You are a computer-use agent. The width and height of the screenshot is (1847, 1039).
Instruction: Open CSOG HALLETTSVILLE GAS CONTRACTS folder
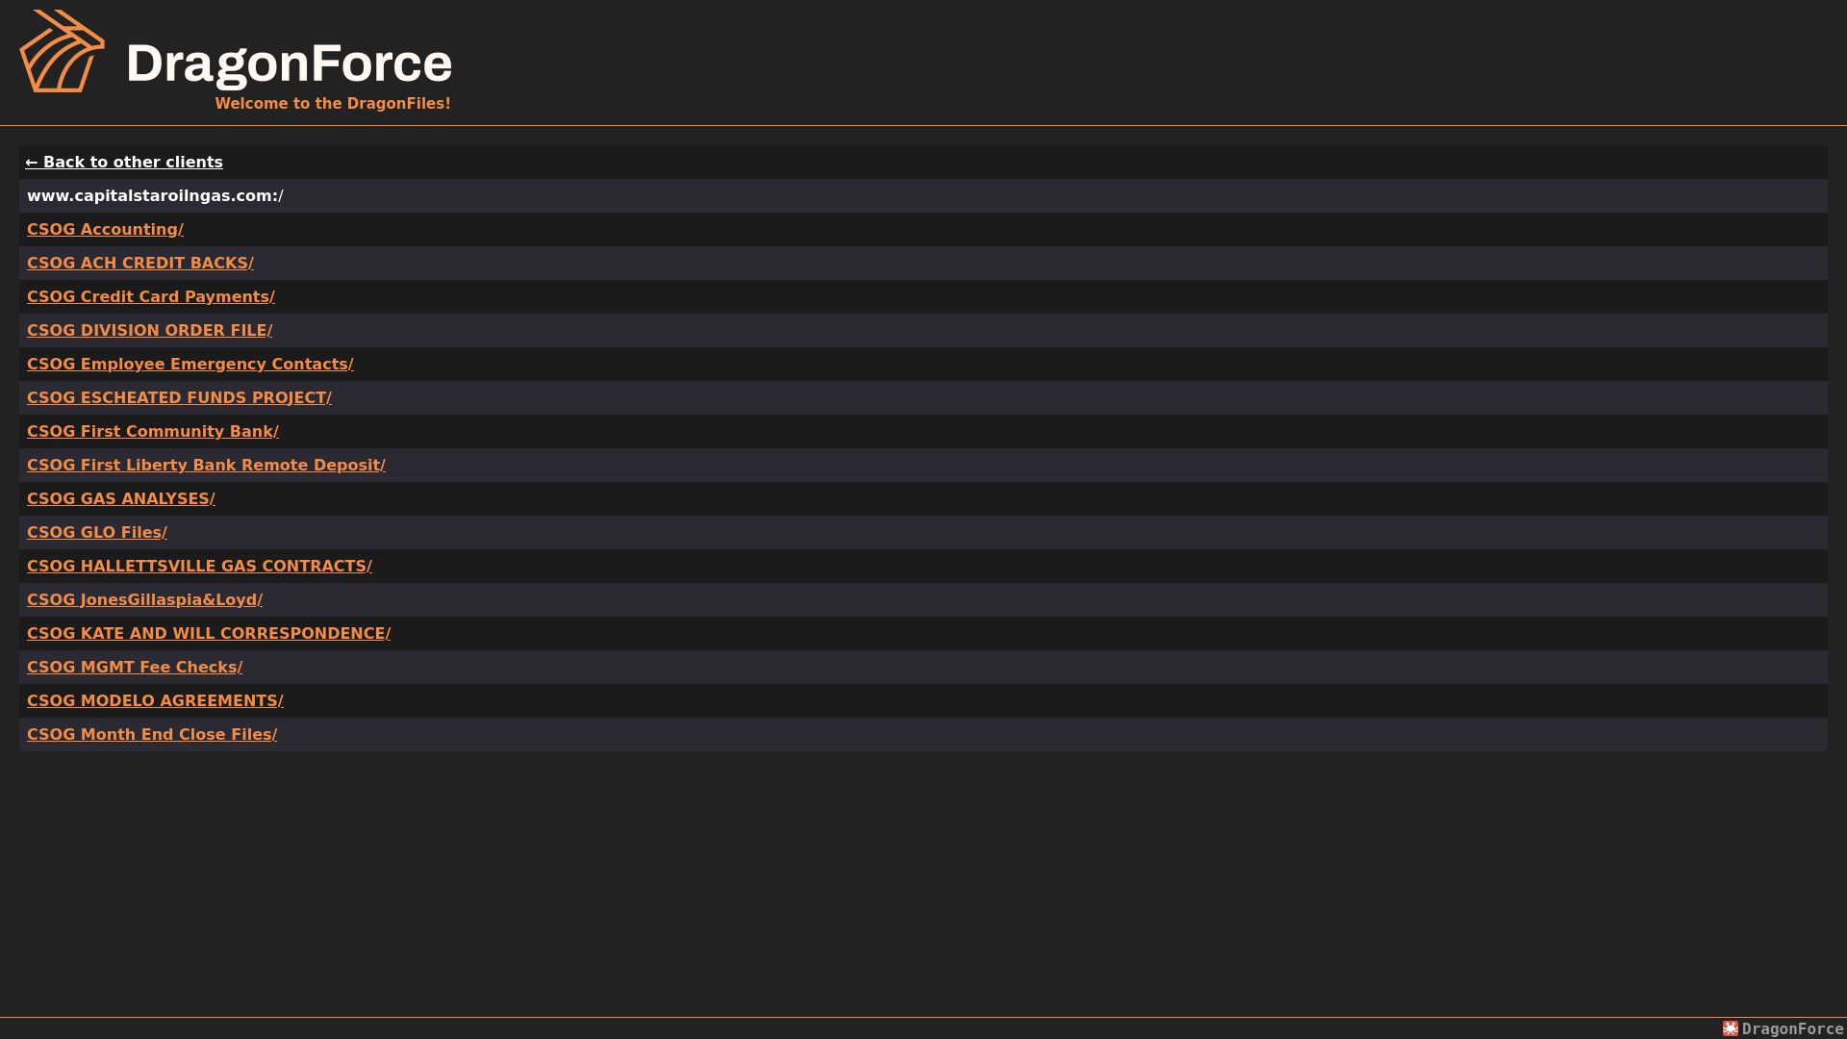pos(199,566)
